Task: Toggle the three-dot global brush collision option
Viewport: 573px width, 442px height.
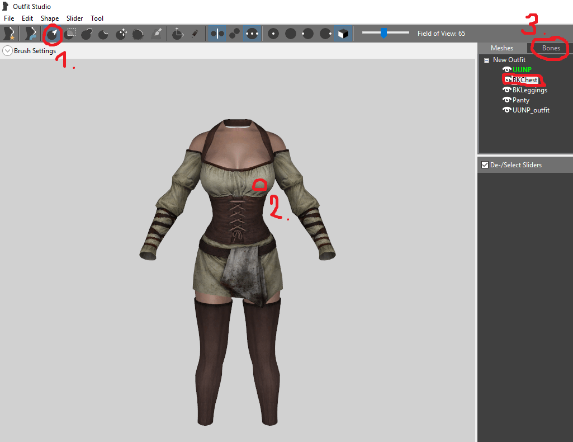Action: point(252,34)
